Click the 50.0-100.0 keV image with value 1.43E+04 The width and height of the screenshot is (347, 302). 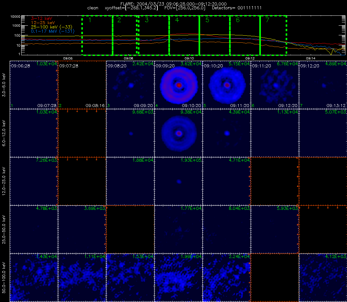pos(34,278)
